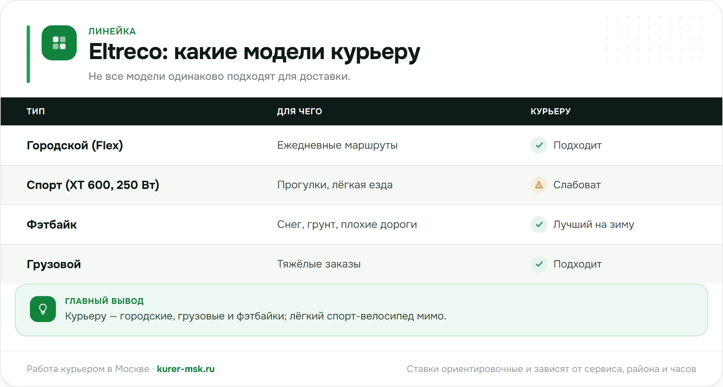Image resolution: width=723 pixels, height=387 pixels.
Task: Click the checkmark icon in Грузовой row
Action: 539,264
